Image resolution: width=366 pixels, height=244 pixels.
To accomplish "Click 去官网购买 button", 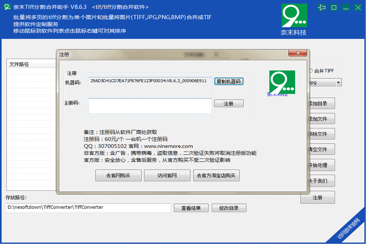I will point(118,175).
